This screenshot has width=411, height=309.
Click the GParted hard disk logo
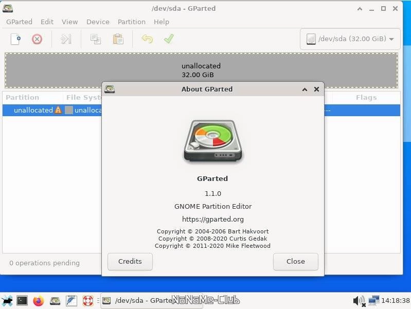click(x=213, y=141)
